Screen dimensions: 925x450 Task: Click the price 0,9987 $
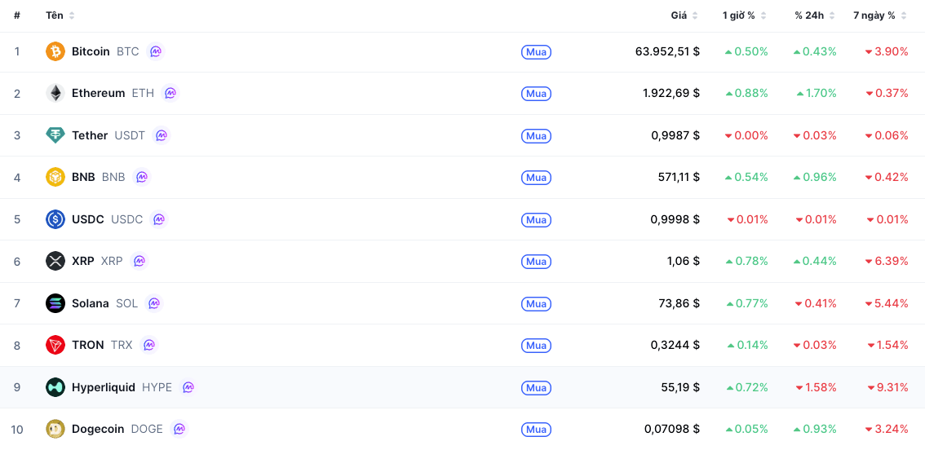675,135
